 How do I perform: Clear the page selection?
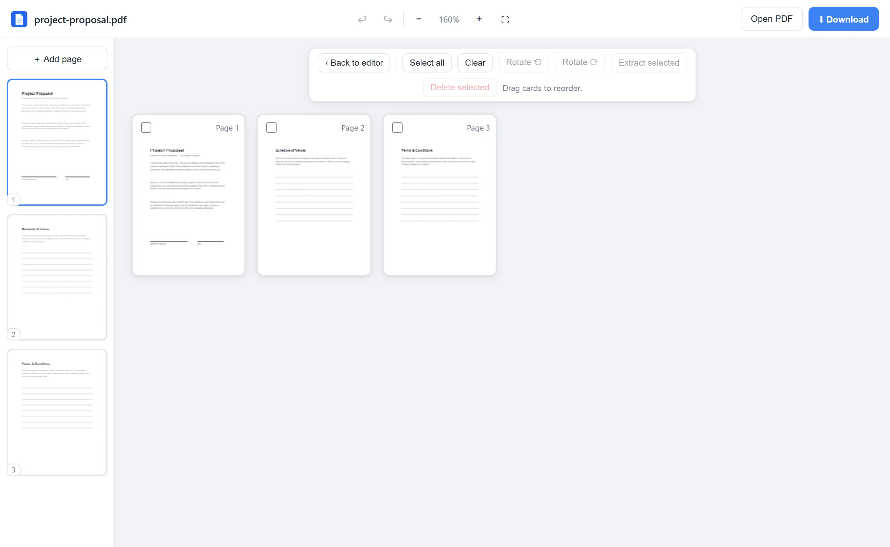(x=475, y=63)
